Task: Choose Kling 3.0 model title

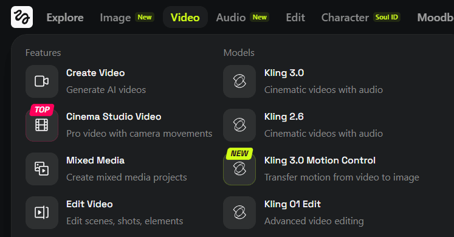Action: pos(284,73)
